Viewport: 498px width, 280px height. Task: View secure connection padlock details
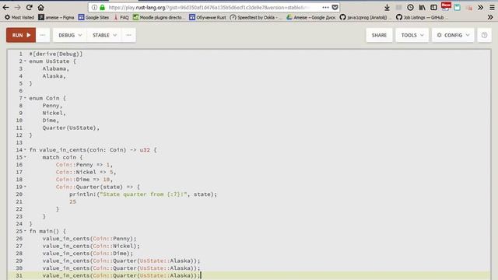tap(102, 7)
